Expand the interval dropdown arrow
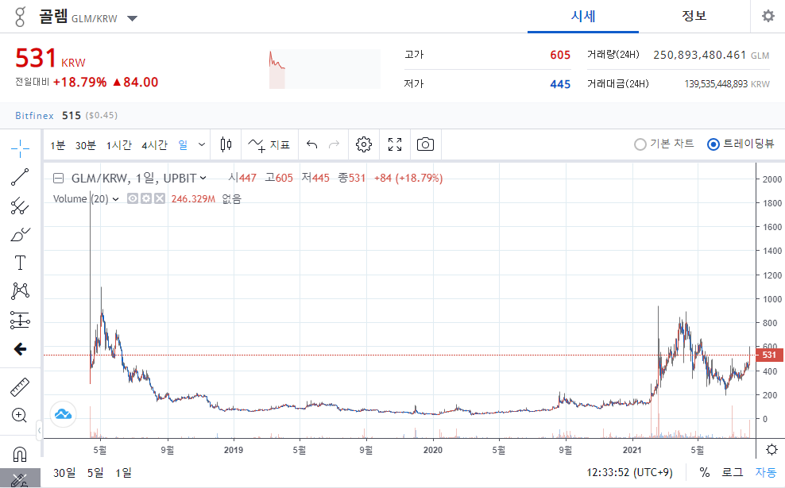 (x=202, y=144)
